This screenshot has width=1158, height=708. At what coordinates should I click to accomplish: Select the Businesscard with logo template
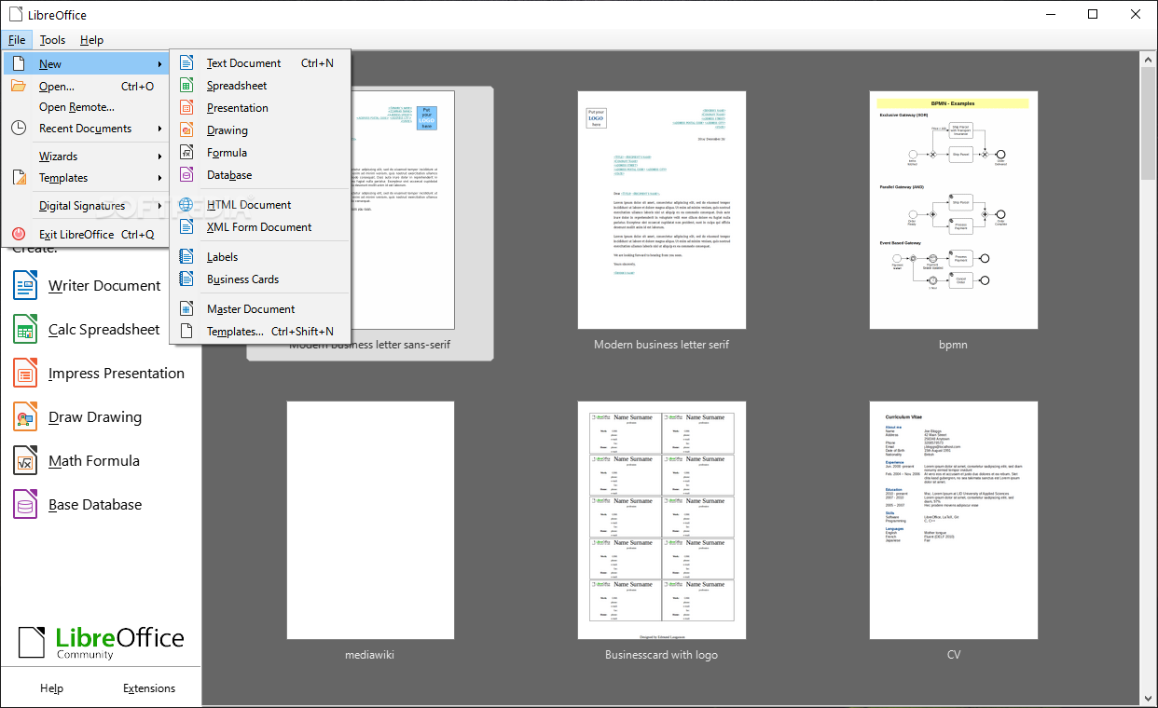[x=662, y=520]
